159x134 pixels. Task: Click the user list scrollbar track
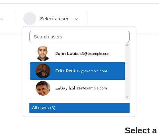point(127,71)
